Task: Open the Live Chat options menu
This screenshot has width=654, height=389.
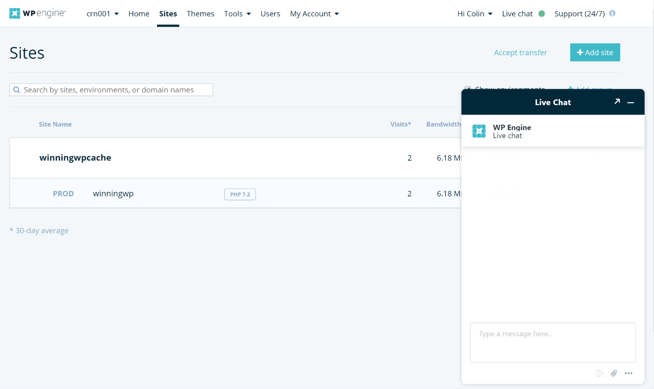Action: 629,373
